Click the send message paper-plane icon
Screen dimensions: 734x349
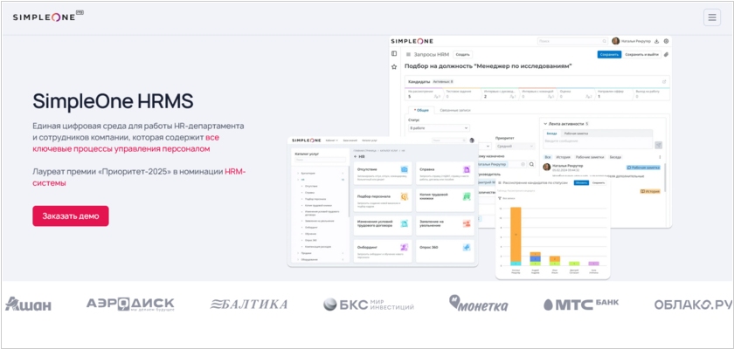click(x=658, y=145)
